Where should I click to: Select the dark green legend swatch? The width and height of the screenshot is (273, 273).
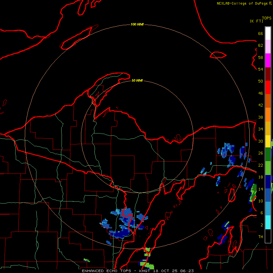[268, 154]
